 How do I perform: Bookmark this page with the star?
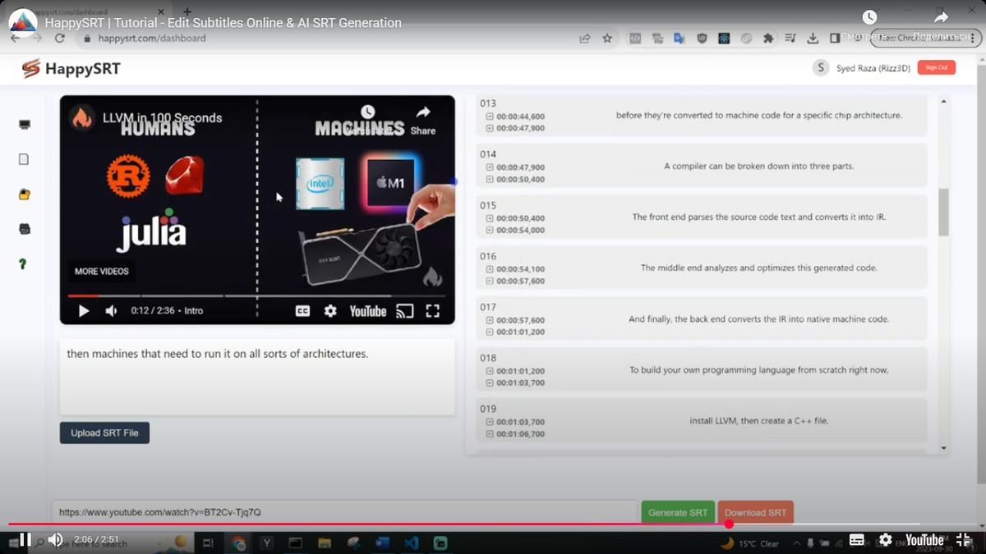pyautogui.click(x=607, y=39)
